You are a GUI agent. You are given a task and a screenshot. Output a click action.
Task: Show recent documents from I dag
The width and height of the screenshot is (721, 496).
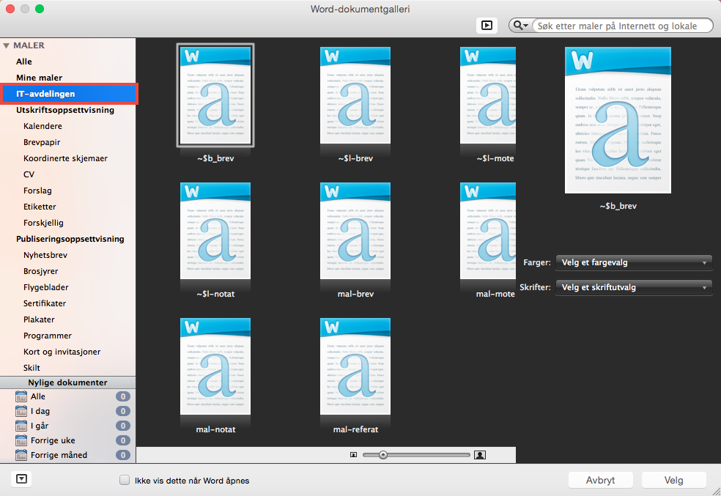coord(40,411)
